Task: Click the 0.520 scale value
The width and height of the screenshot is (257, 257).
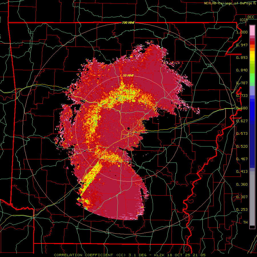Action: (x=242, y=146)
